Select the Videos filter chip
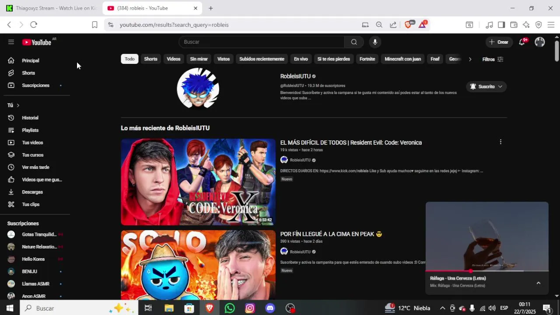Image resolution: width=560 pixels, height=315 pixels. click(x=173, y=59)
